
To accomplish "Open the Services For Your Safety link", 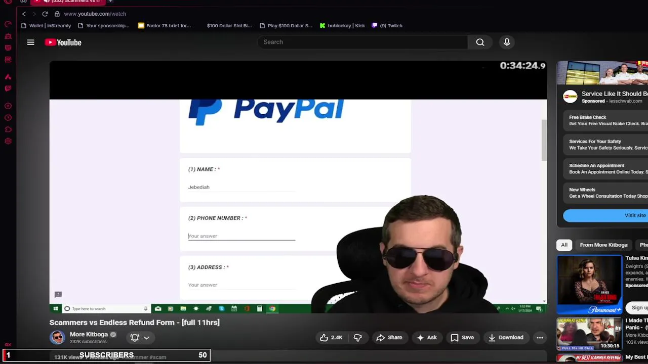I will click(605, 145).
